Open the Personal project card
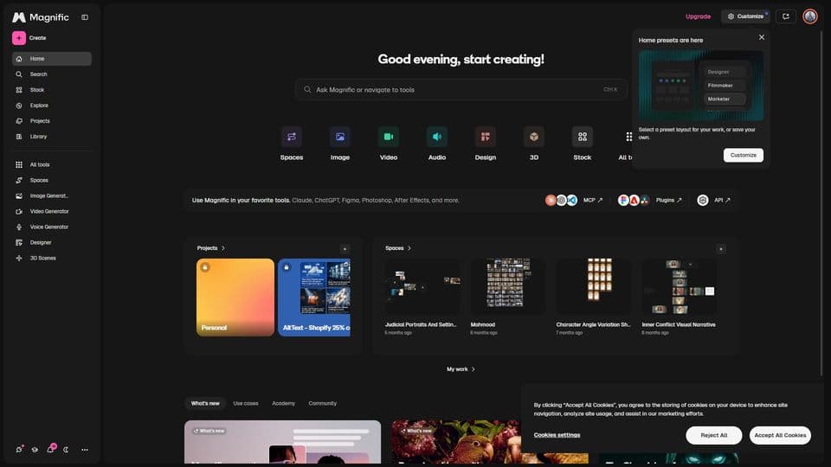 click(x=235, y=297)
